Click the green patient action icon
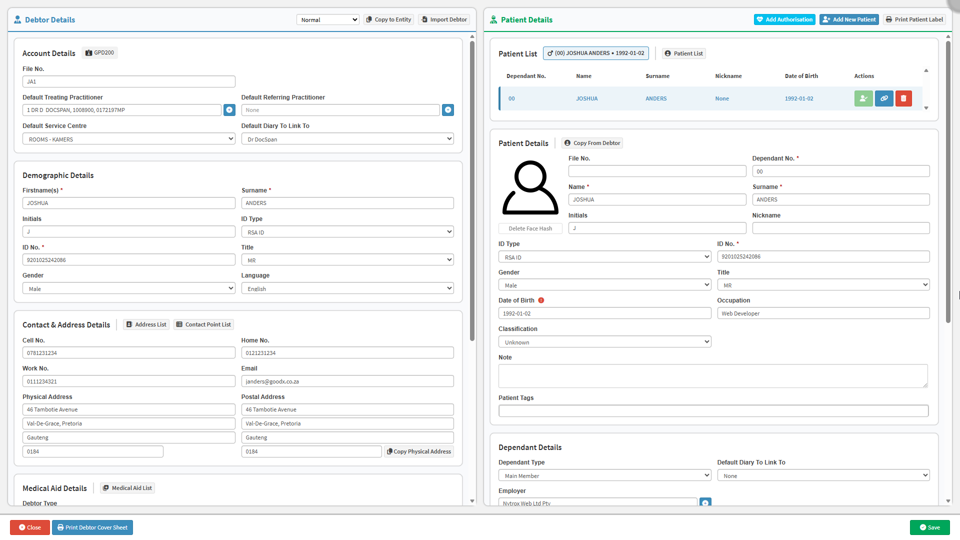The width and height of the screenshot is (960, 540). coord(863,98)
